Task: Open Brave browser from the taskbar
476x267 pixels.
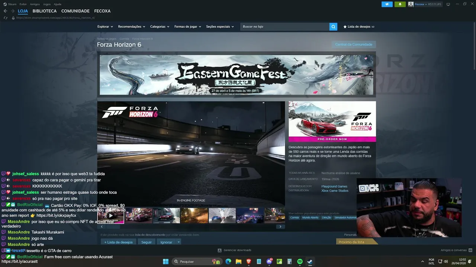Action: point(249,261)
